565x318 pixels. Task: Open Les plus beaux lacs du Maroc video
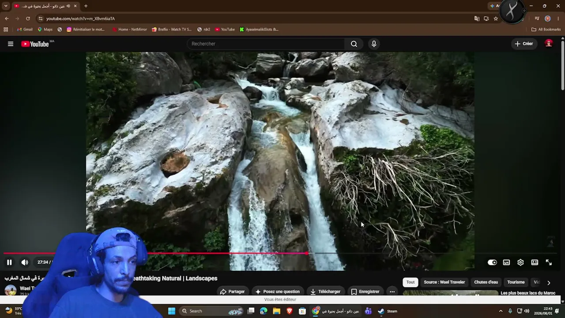tap(528, 293)
